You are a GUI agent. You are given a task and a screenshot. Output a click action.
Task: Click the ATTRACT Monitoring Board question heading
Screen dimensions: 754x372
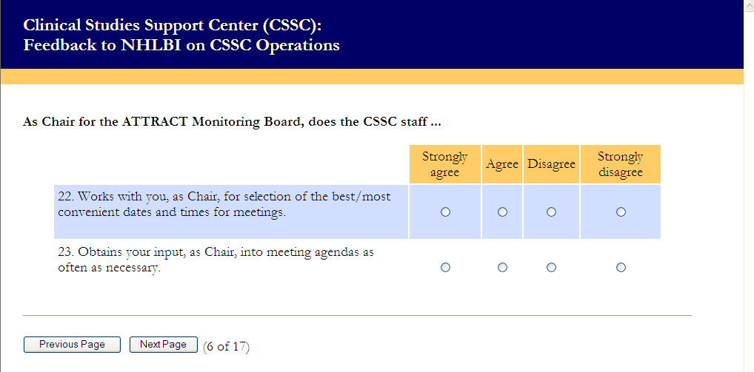tap(232, 121)
